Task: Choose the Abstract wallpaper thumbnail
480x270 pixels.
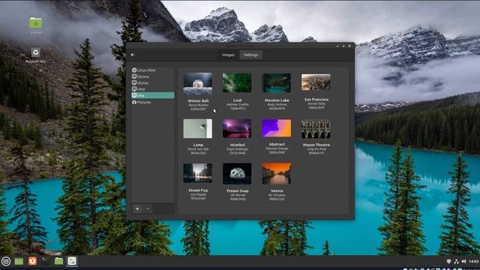Action: pyautogui.click(x=277, y=128)
